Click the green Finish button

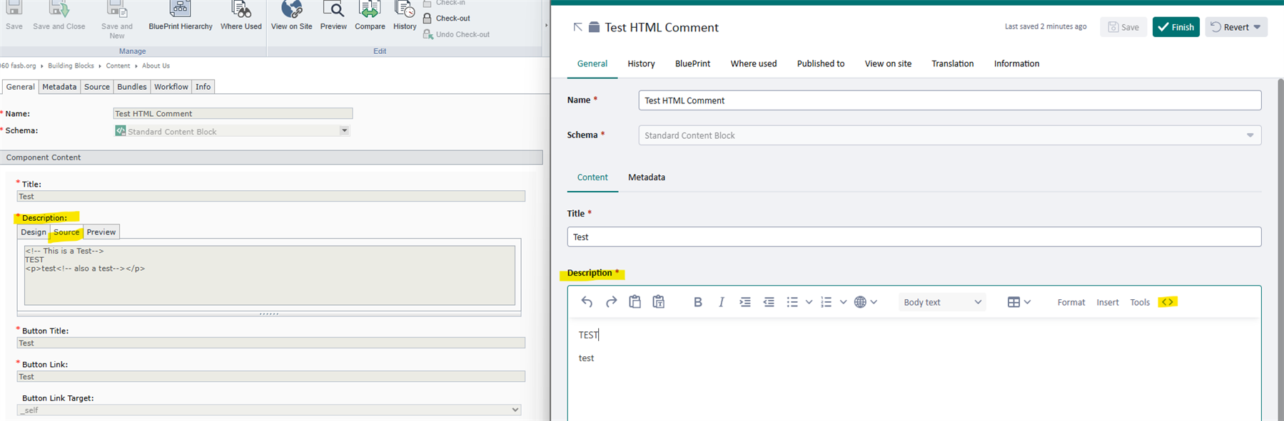[1176, 27]
